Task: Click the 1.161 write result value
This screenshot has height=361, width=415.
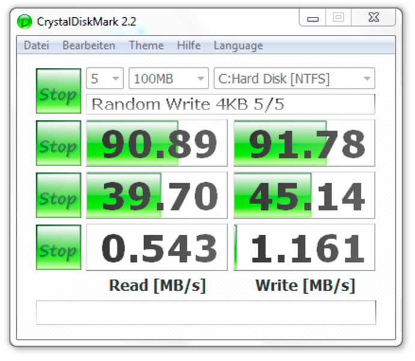Action: tap(304, 247)
